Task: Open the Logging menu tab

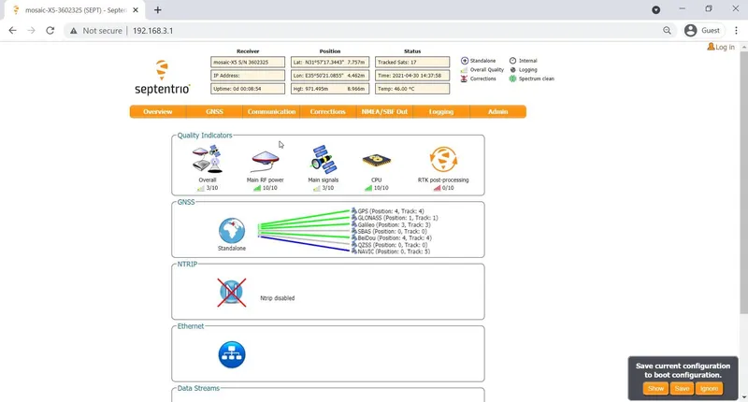Action: [441, 112]
